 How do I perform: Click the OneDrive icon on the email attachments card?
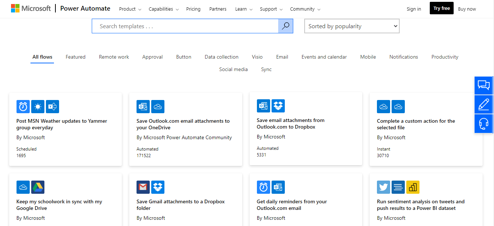pos(158,107)
